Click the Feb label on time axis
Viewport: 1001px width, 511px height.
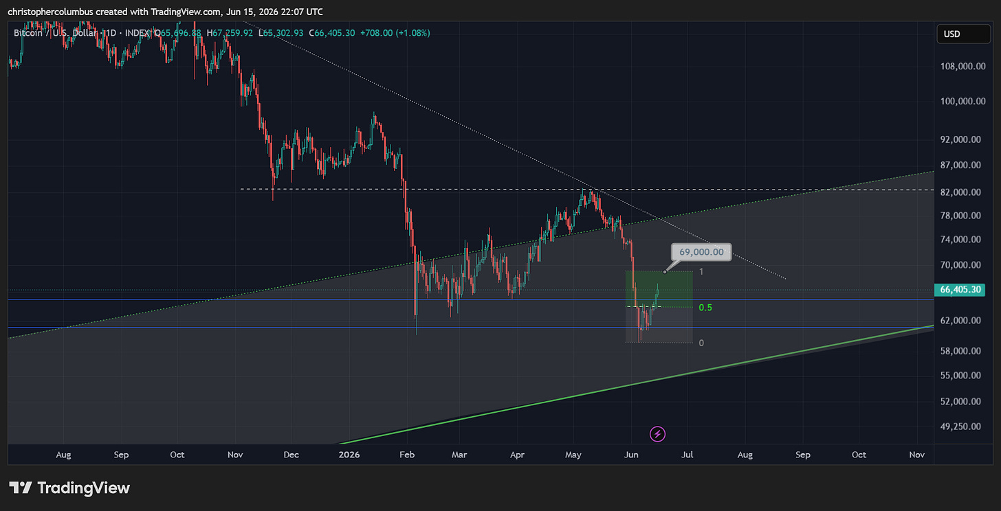tap(407, 455)
